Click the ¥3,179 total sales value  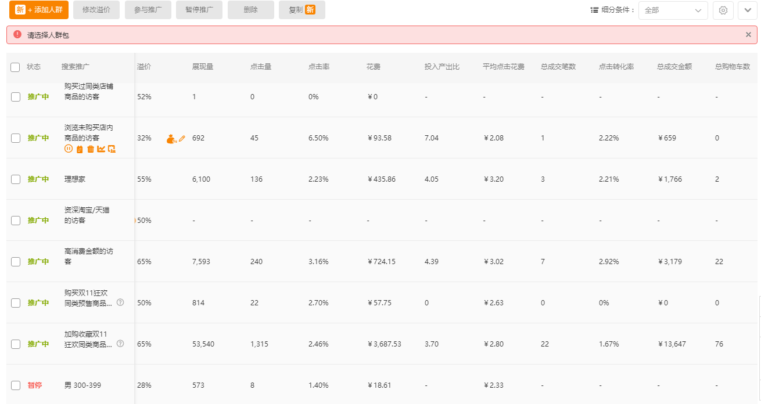(670, 262)
